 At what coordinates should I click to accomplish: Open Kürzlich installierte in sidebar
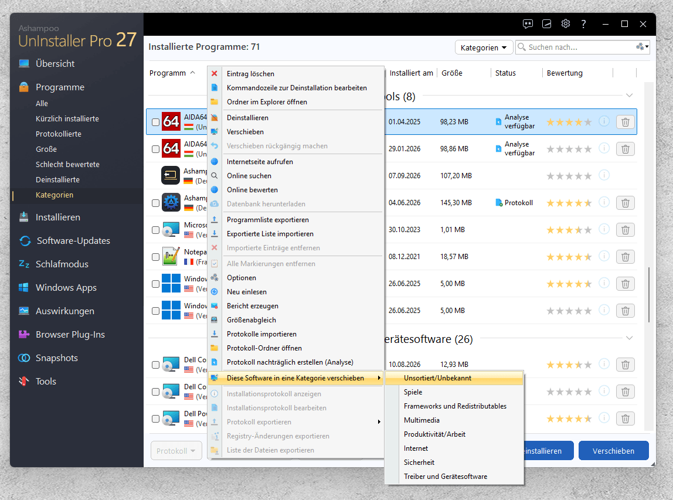(67, 118)
